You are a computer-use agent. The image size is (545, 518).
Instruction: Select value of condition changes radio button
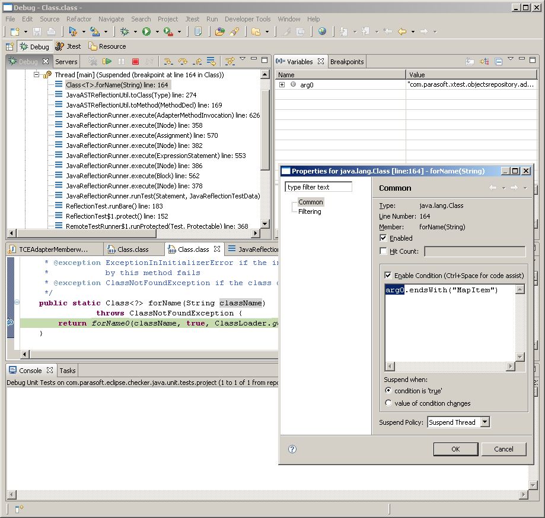(388, 403)
